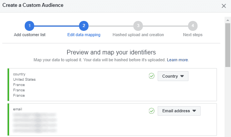
Task: Click the Add customer list step label
Action: (30, 35)
